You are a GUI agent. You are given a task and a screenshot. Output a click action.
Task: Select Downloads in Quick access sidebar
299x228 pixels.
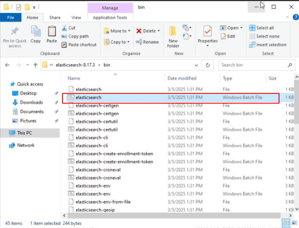pyautogui.click(x=31, y=102)
